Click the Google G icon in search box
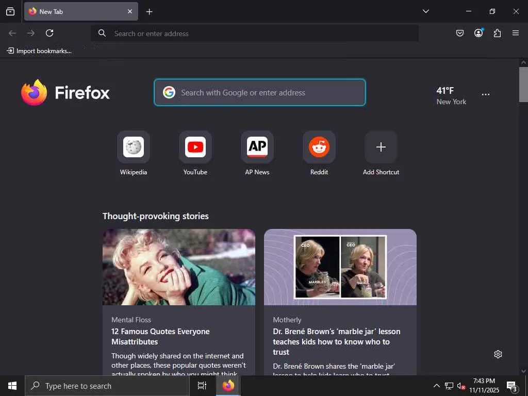This screenshot has width=528, height=396. [x=169, y=92]
